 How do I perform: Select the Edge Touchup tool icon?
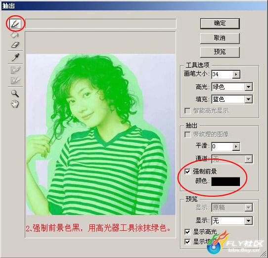(x=15, y=80)
